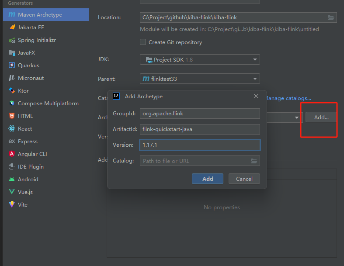
Task: Enable Create Git repository checkbox
Action: pos(143,42)
